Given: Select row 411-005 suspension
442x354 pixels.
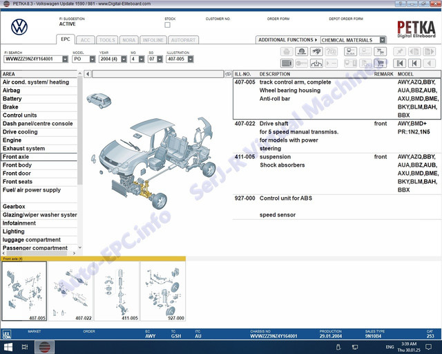Looking at the screenshot, I should [337, 174].
